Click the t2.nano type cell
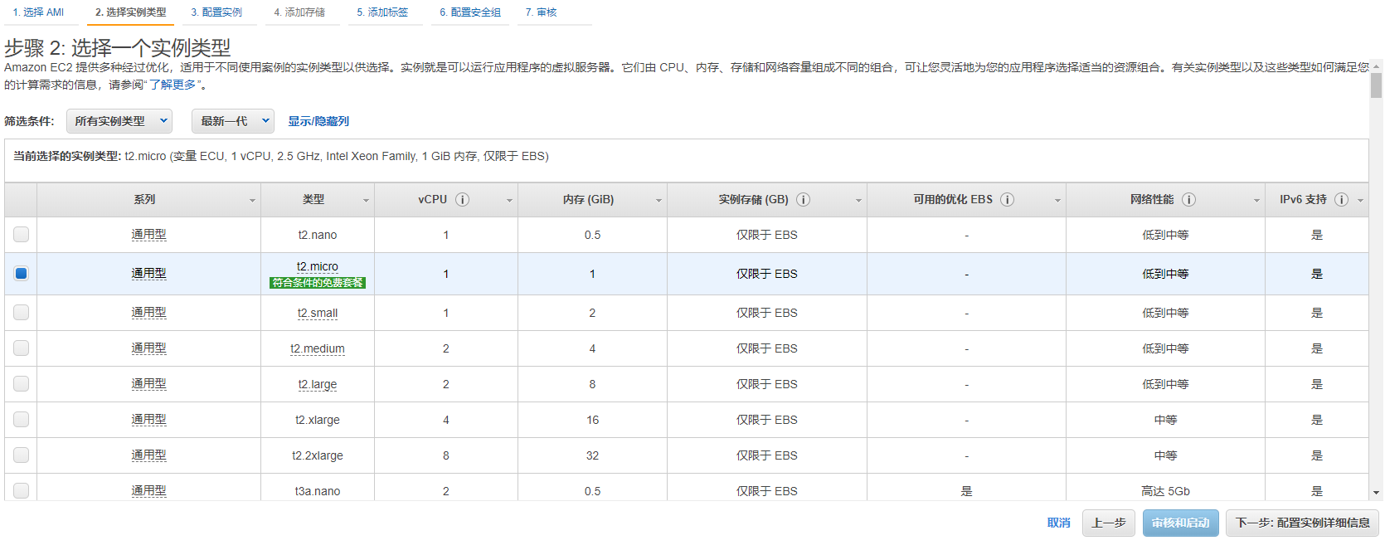 (x=318, y=235)
